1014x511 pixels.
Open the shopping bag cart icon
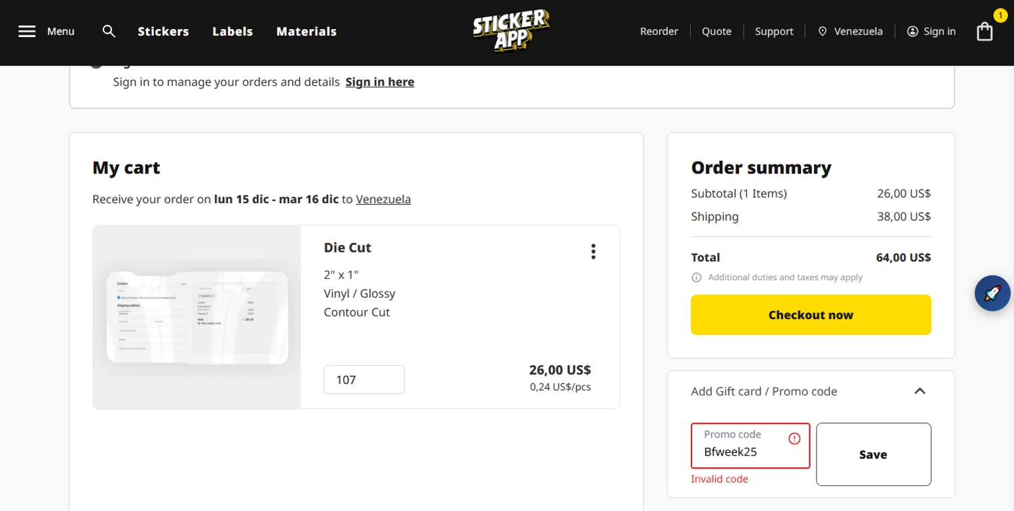pyautogui.click(x=984, y=32)
